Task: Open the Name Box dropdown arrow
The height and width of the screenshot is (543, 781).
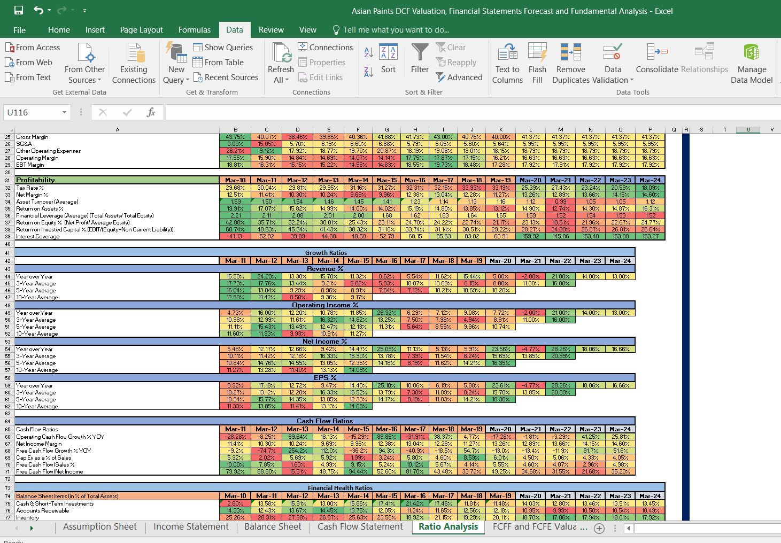Action: point(64,112)
